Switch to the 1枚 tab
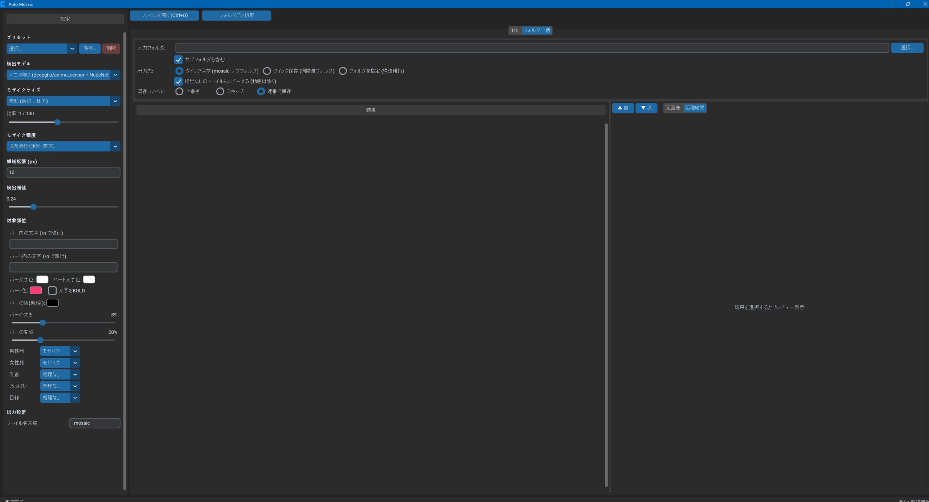The width and height of the screenshot is (929, 502). click(x=515, y=30)
